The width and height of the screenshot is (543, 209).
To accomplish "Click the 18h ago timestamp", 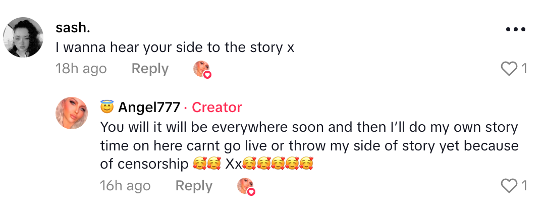I will tap(81, 69).
